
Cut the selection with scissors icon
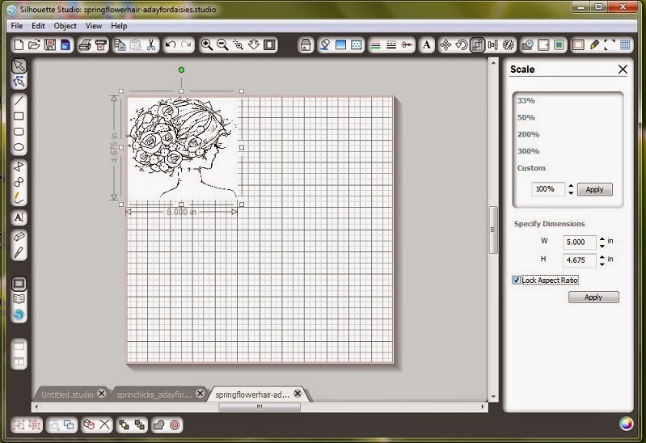(151, 44)
